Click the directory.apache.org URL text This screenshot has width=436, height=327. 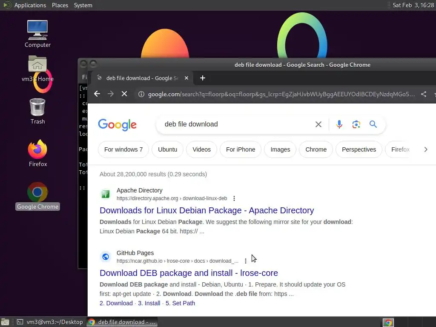tap(172, 198)
